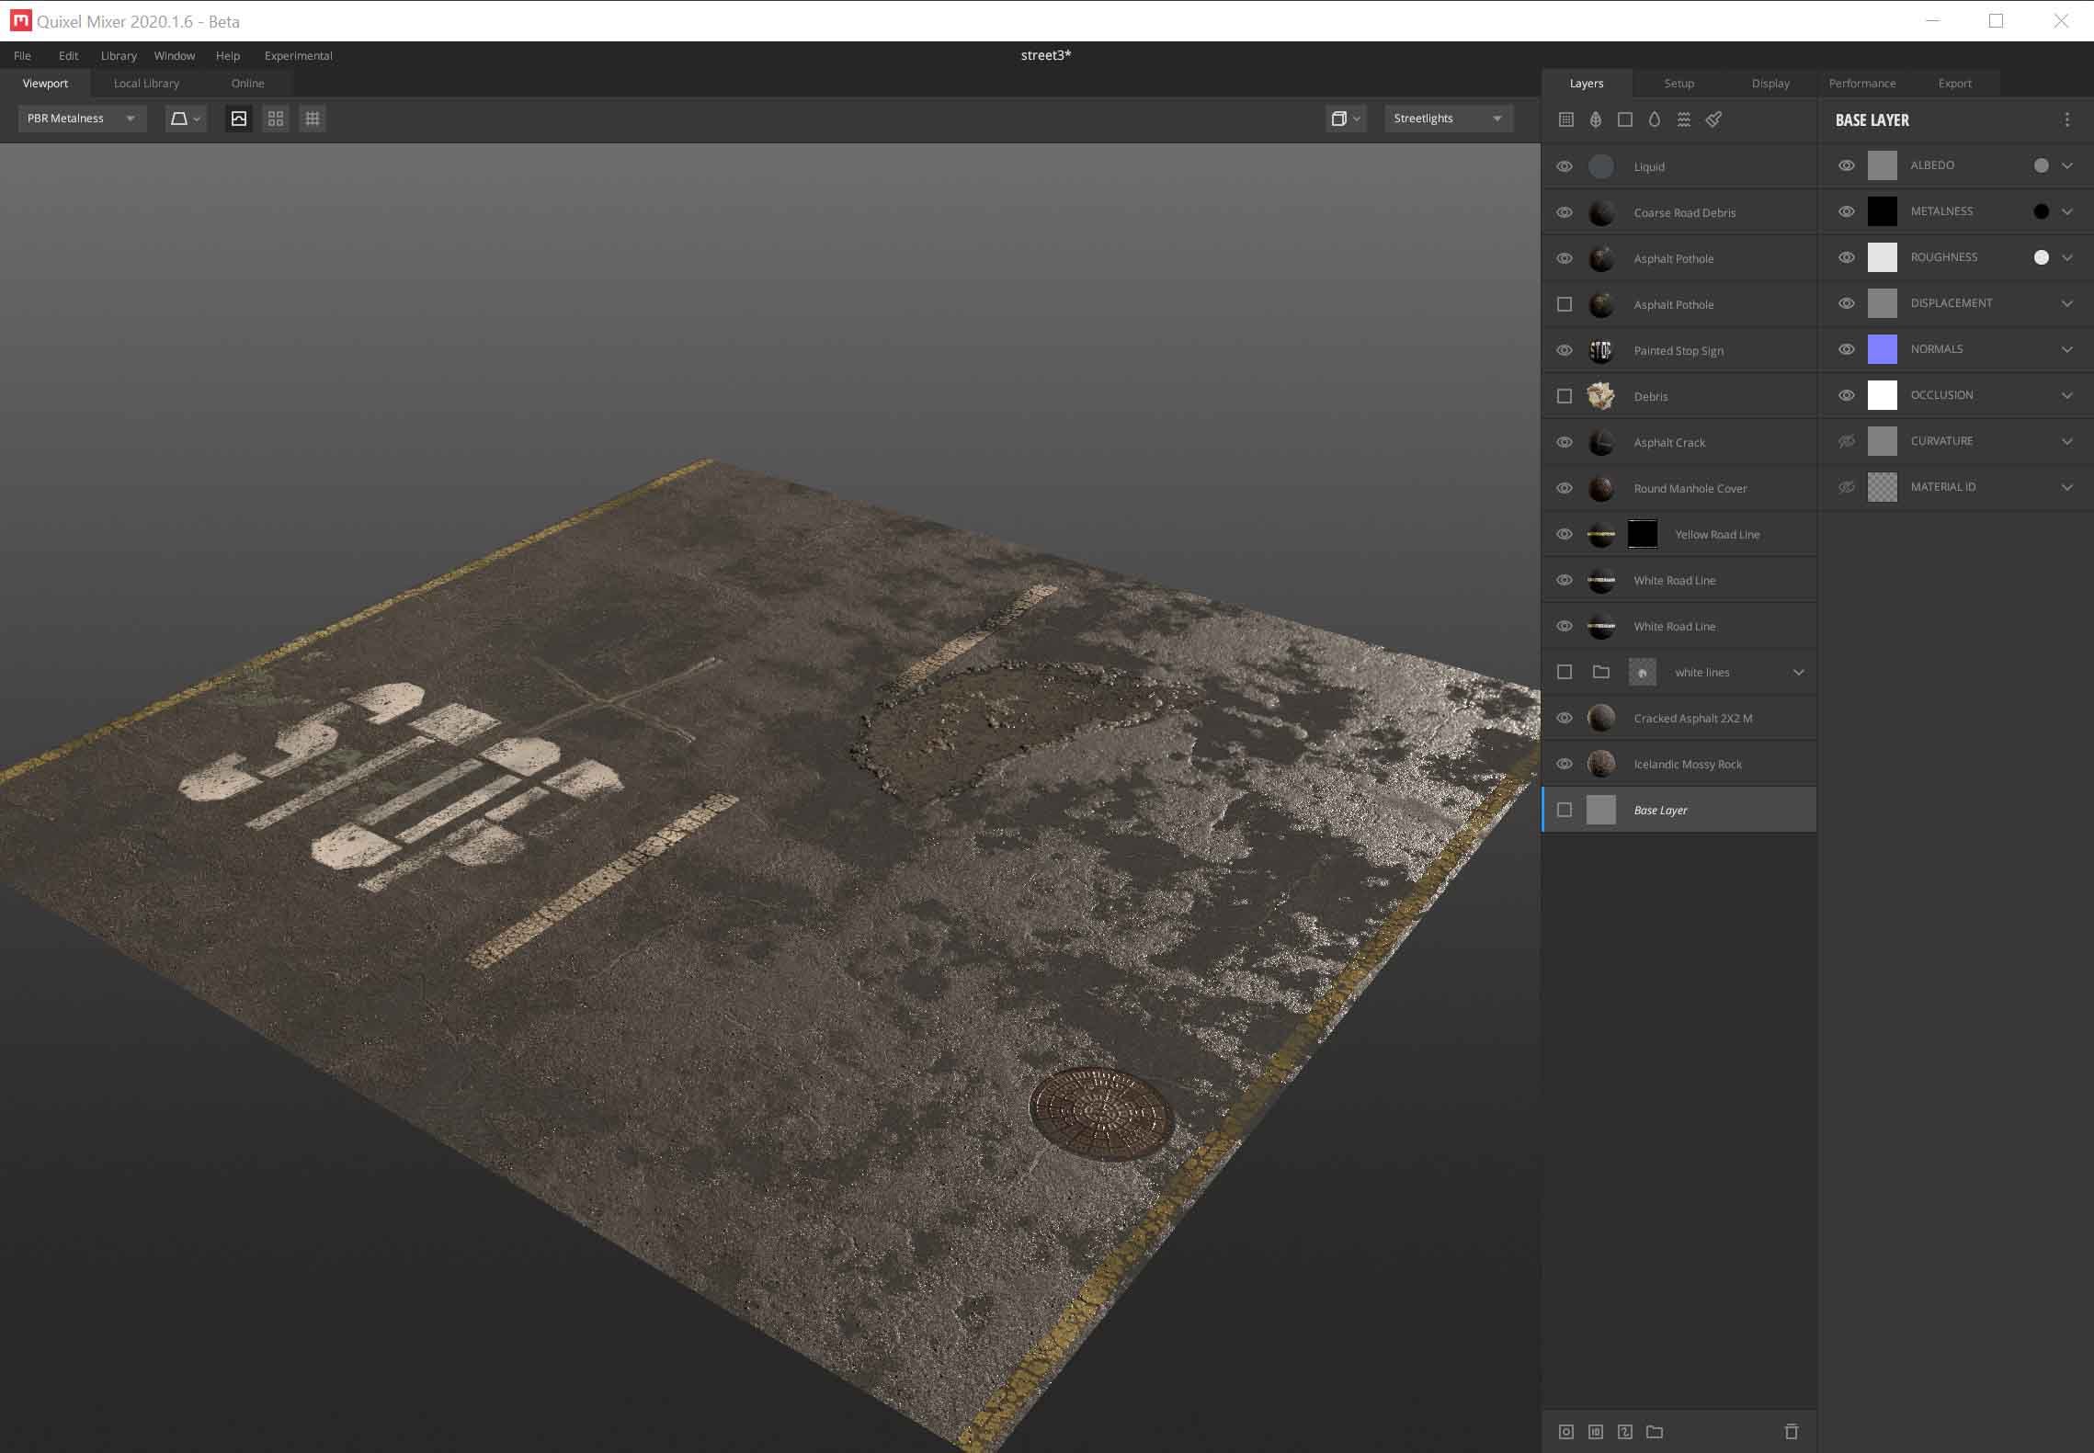Add an atlas layer with the leaf icon

[x=1596, y=119]
